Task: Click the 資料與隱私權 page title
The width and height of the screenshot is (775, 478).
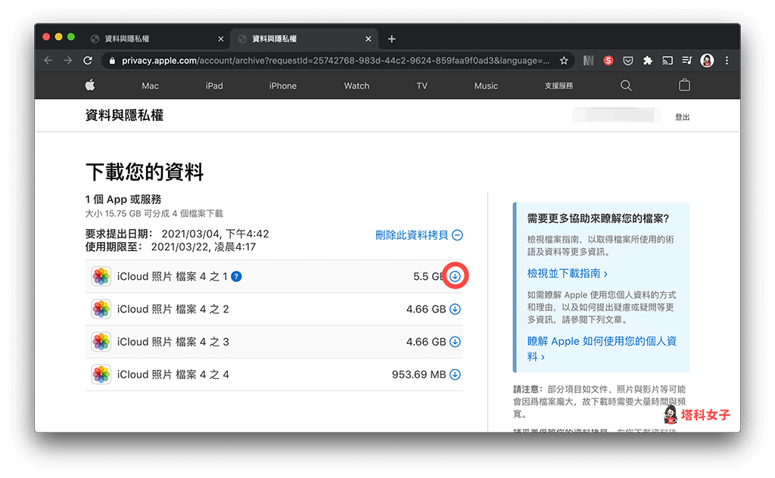Action: point(124,116)
